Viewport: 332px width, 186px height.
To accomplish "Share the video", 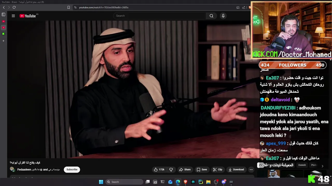I will 185,169.
